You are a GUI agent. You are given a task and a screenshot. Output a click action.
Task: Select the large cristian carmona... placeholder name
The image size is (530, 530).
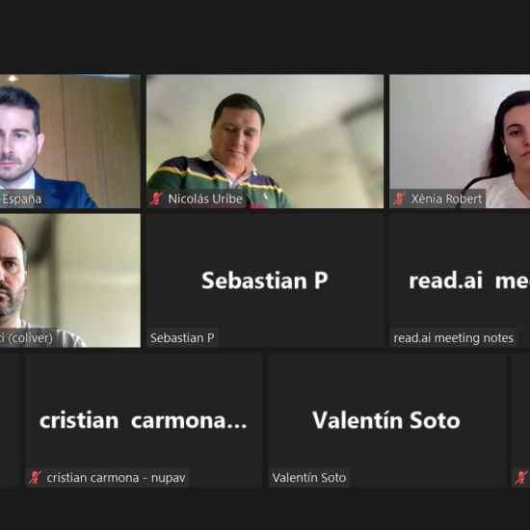coord(144,420)
